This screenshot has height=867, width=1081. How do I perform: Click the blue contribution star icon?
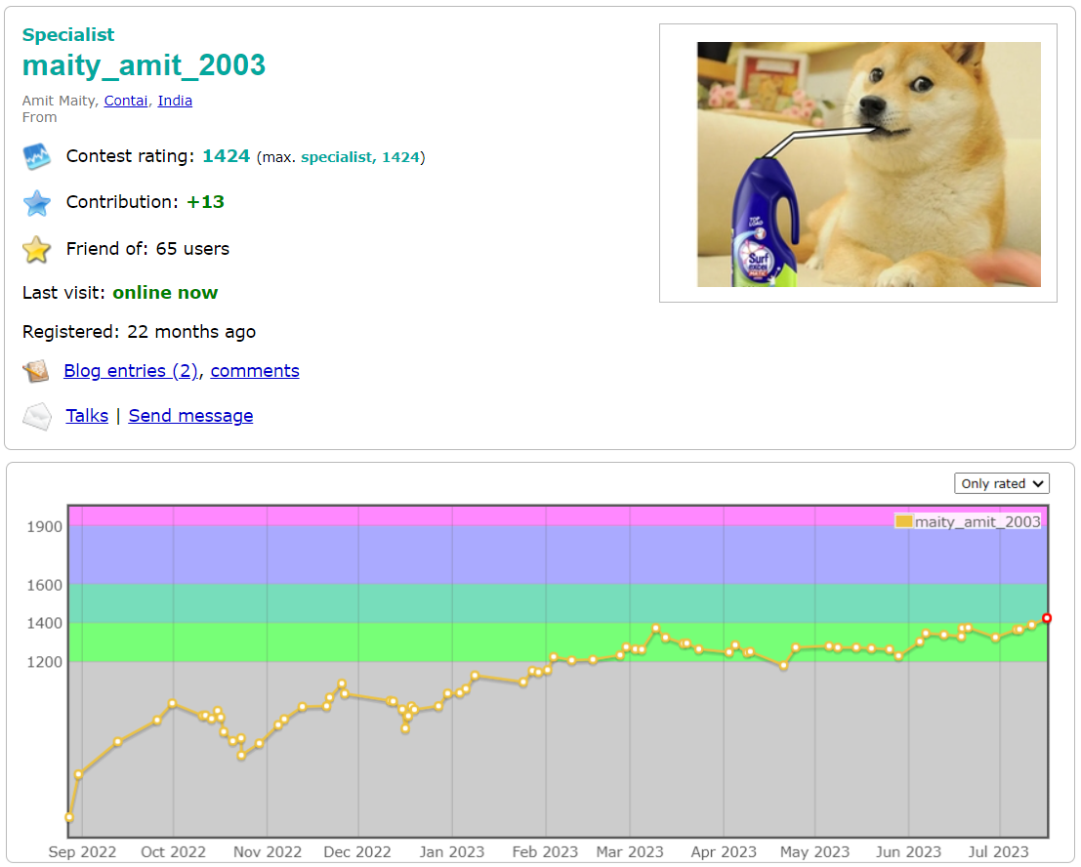tap(36, 202)
